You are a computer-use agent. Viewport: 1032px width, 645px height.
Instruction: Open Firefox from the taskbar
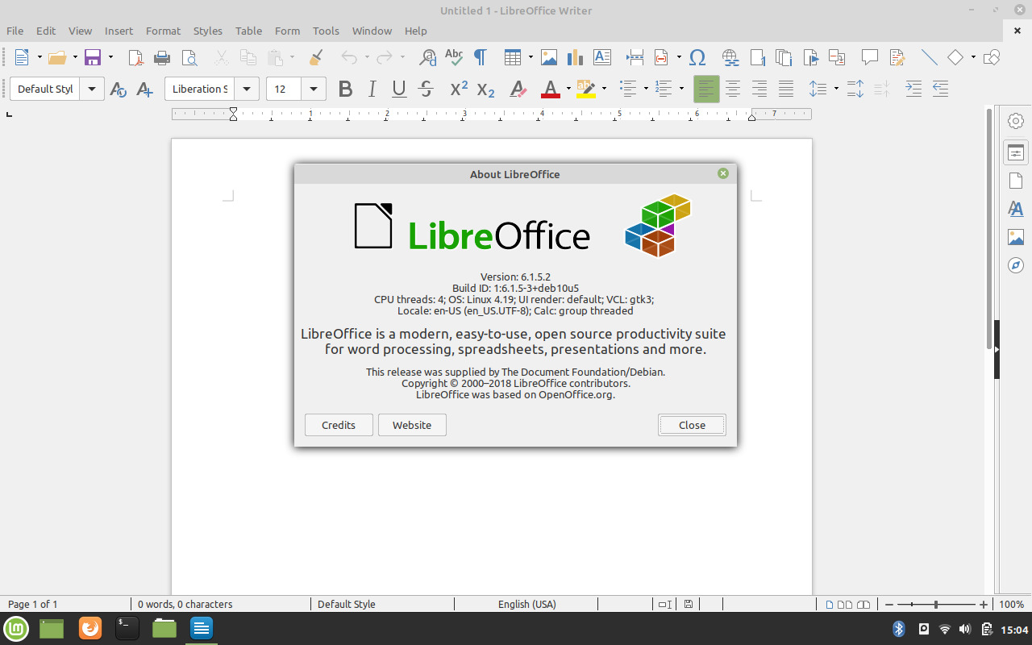[90, 628]
